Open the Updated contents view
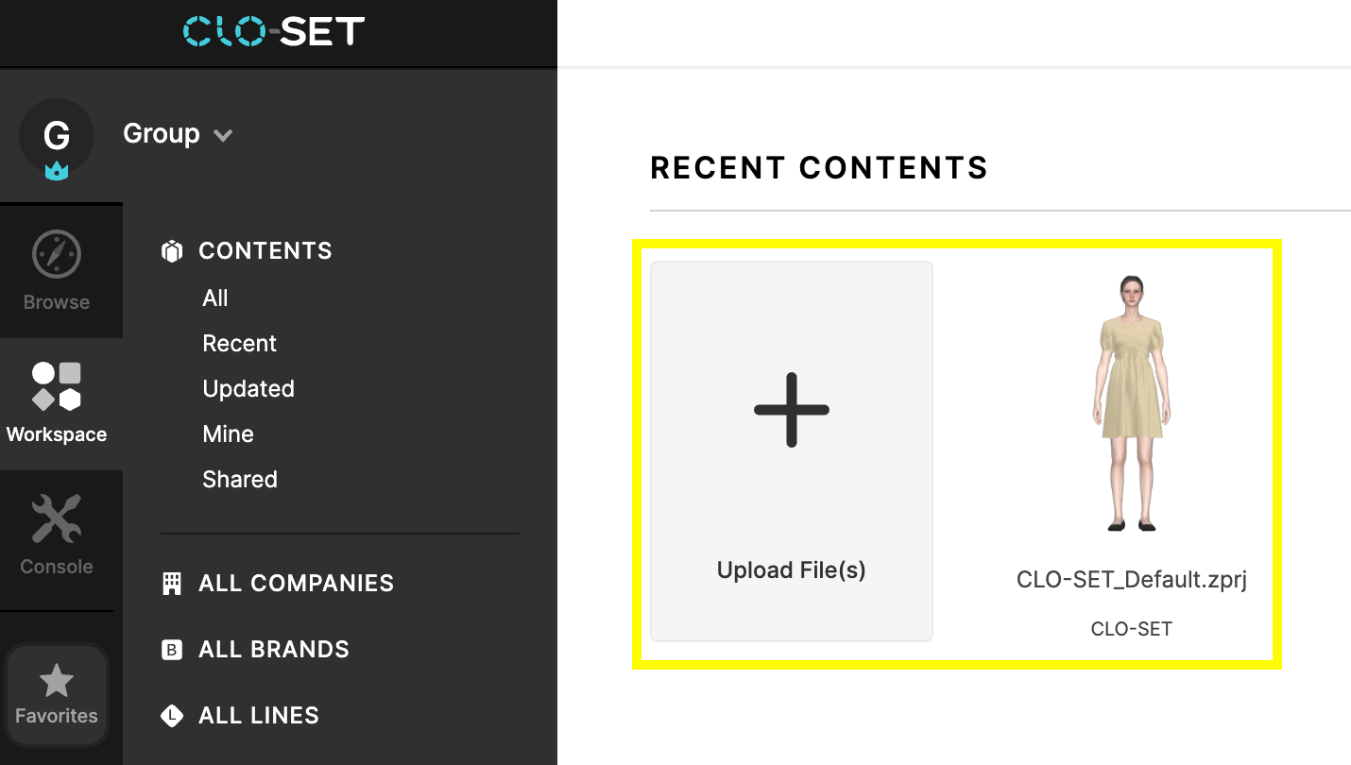 248,388
